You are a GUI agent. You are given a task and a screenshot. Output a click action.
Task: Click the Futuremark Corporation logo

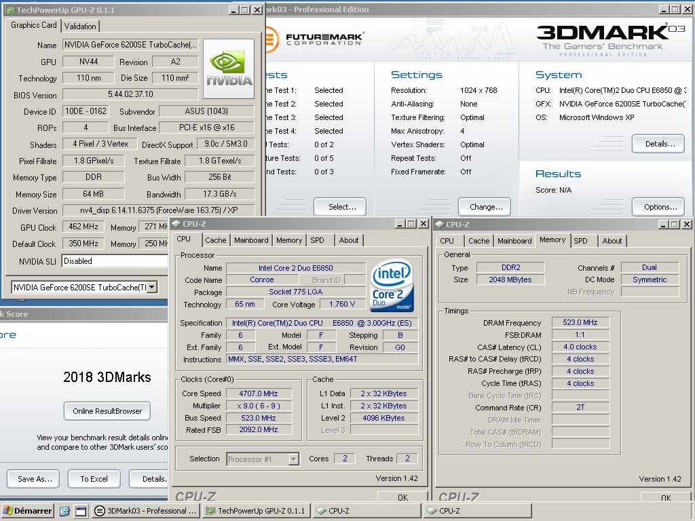coord(316,39)
